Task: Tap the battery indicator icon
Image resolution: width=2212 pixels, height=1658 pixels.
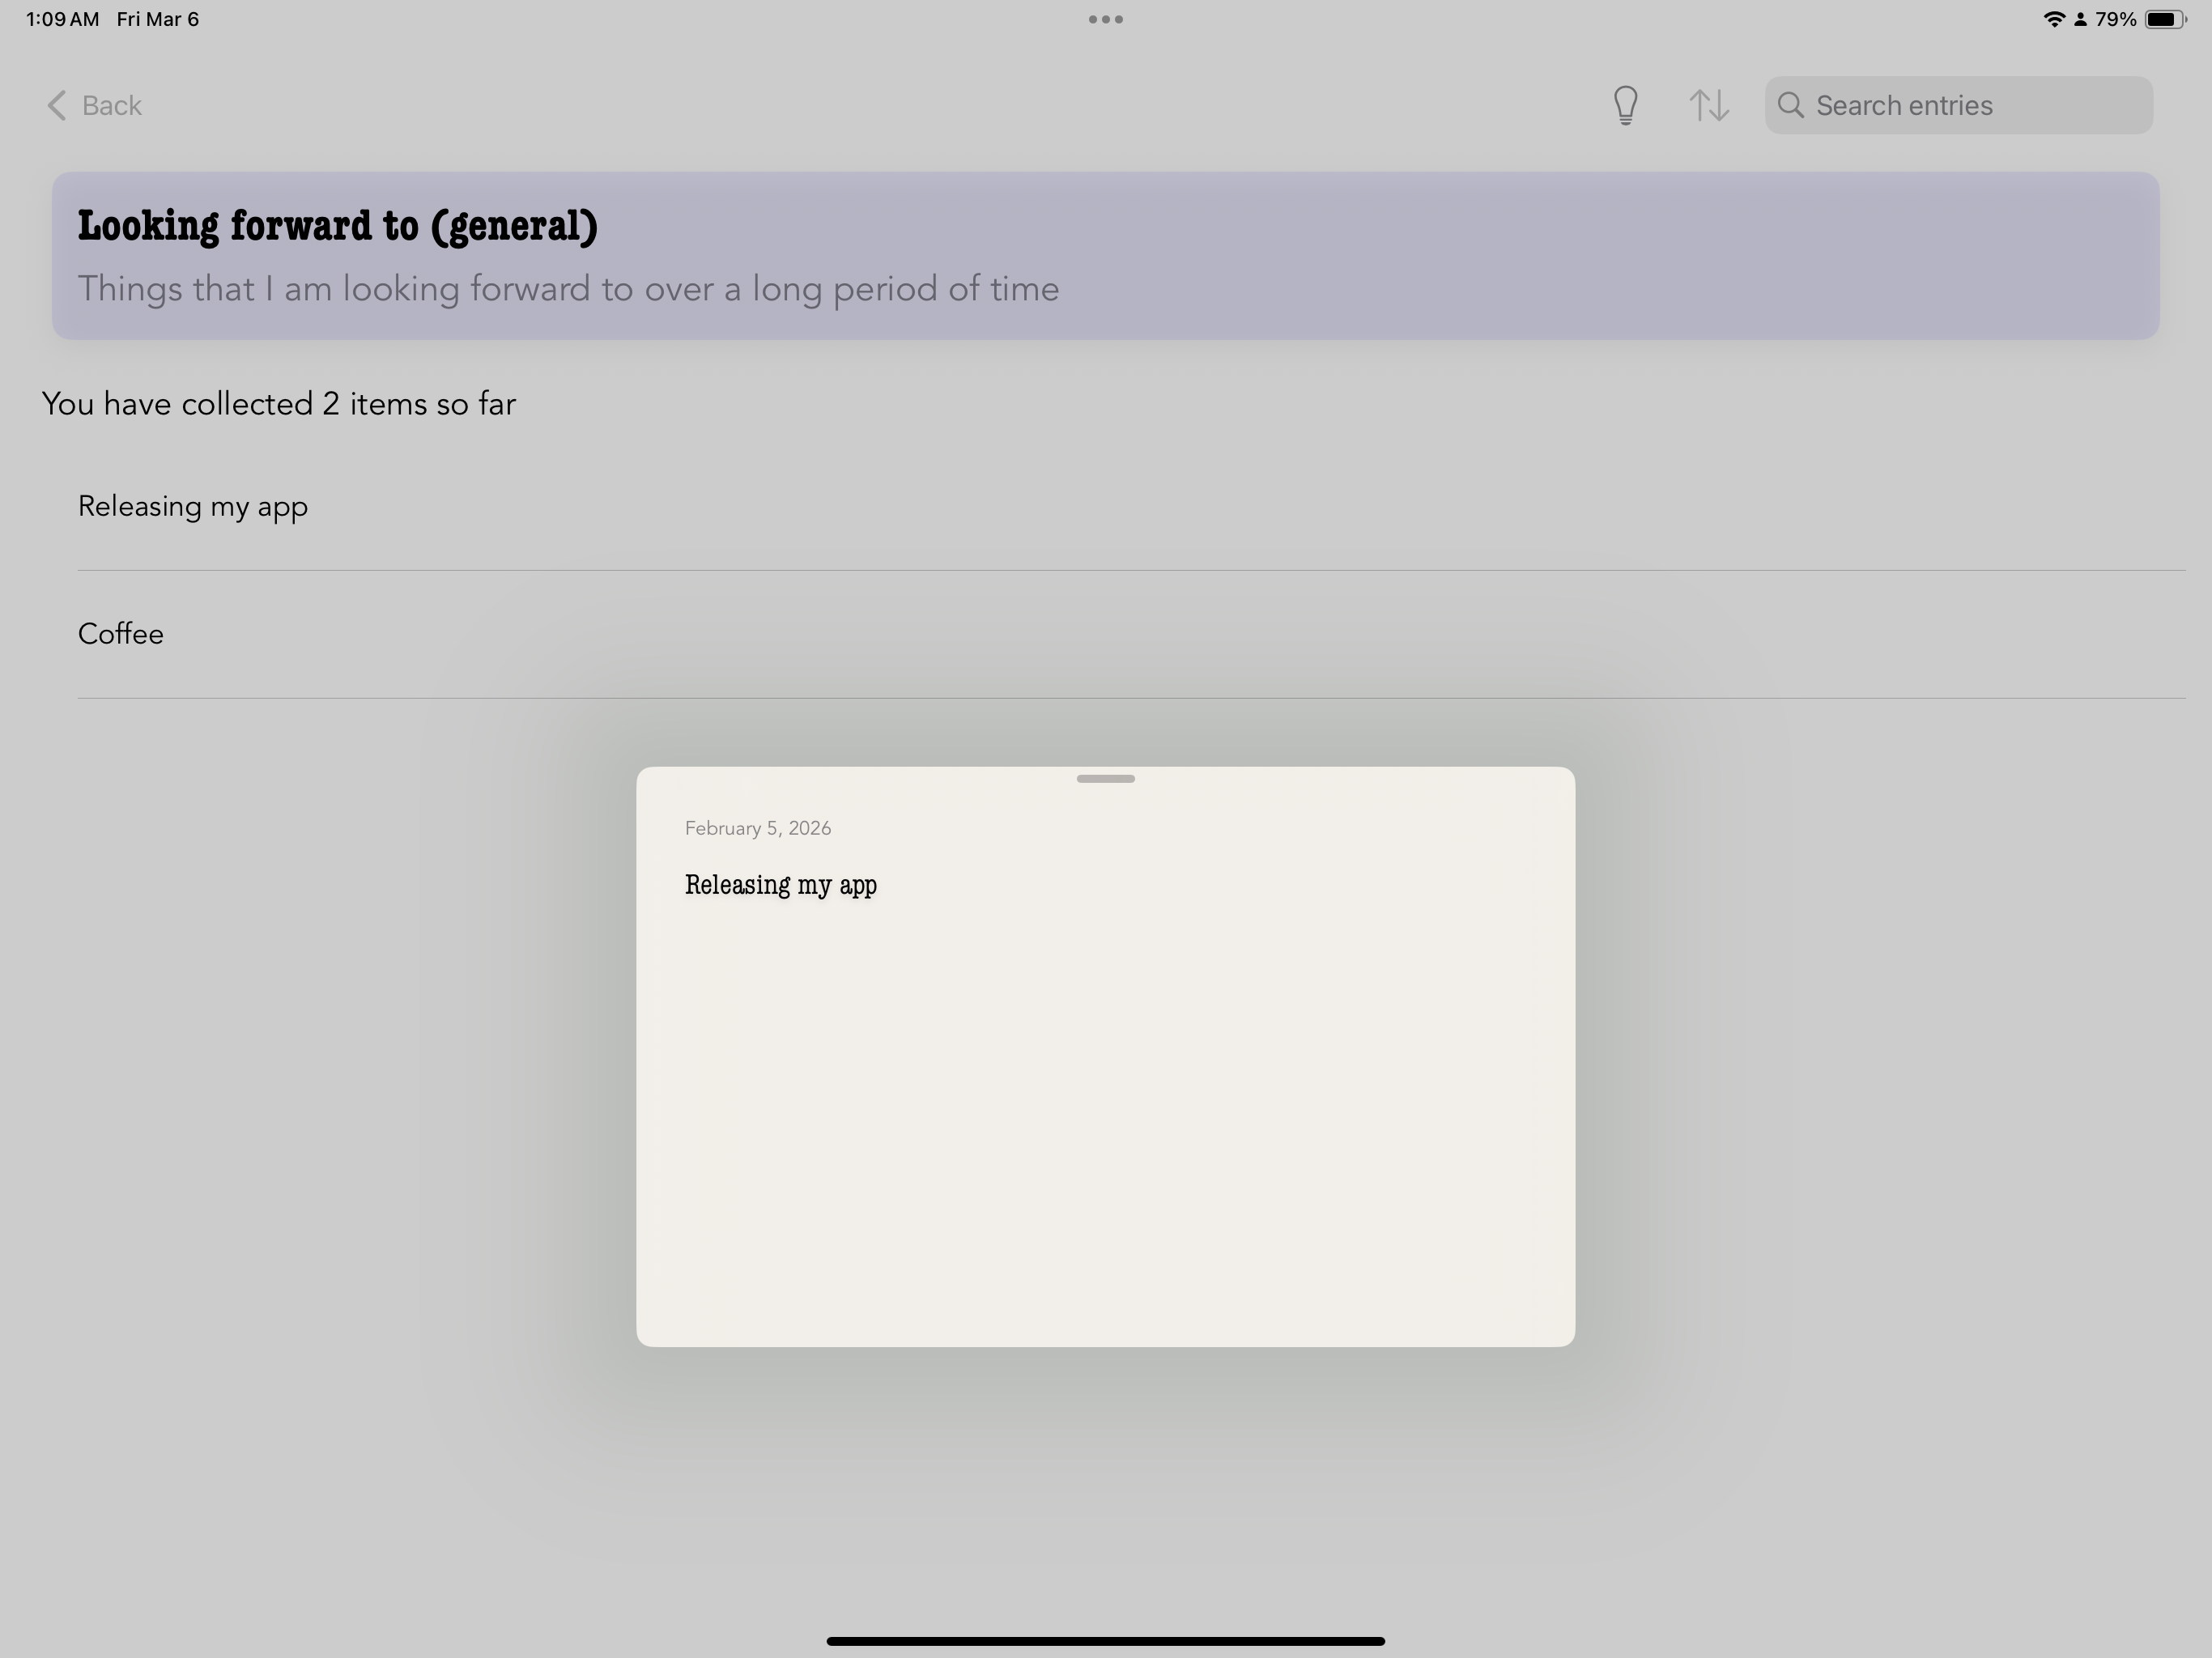Action: point(2164,19)
